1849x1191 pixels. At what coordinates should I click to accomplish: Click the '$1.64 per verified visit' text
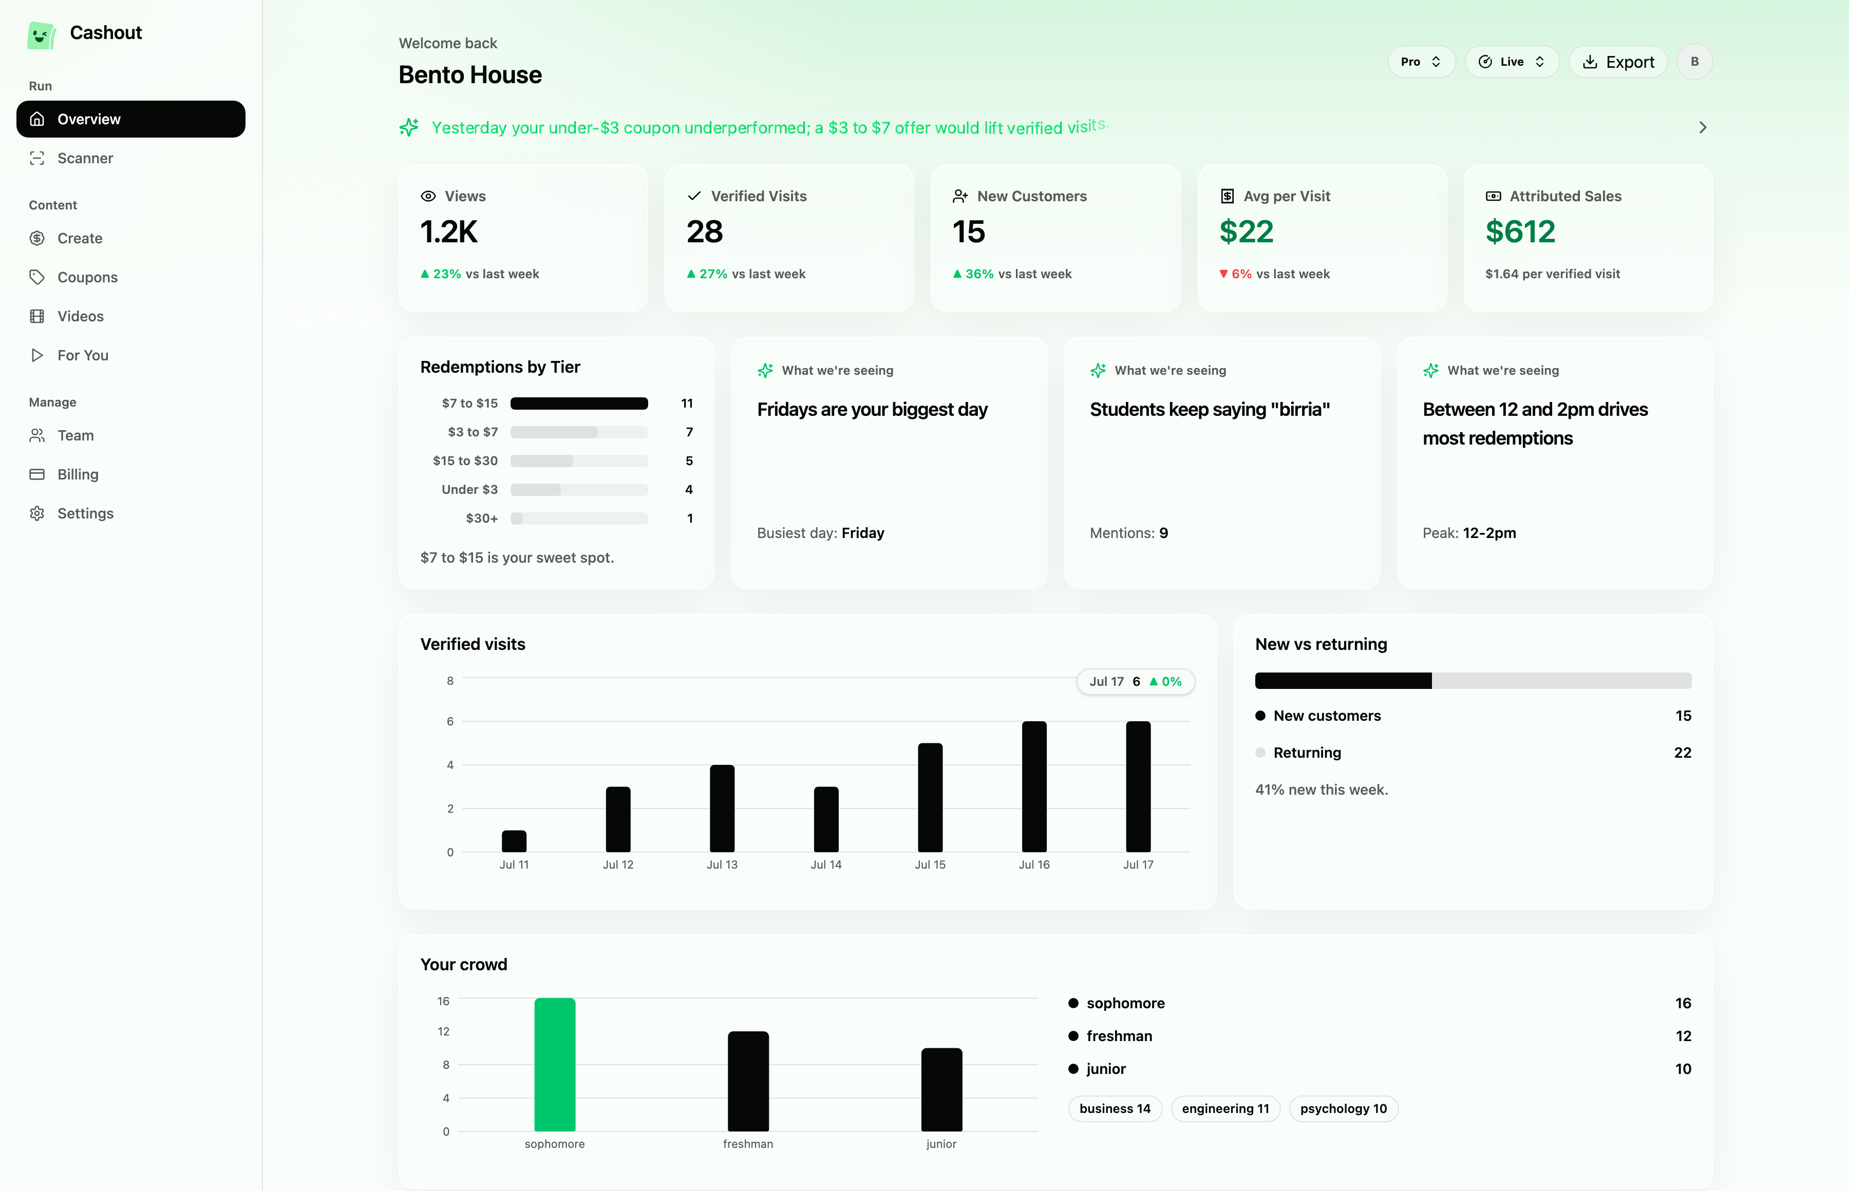1552,274
